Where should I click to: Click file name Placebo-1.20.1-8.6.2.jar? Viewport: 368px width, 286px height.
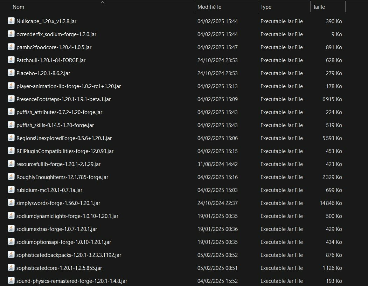pyautogui.click(x=43, y=73)
